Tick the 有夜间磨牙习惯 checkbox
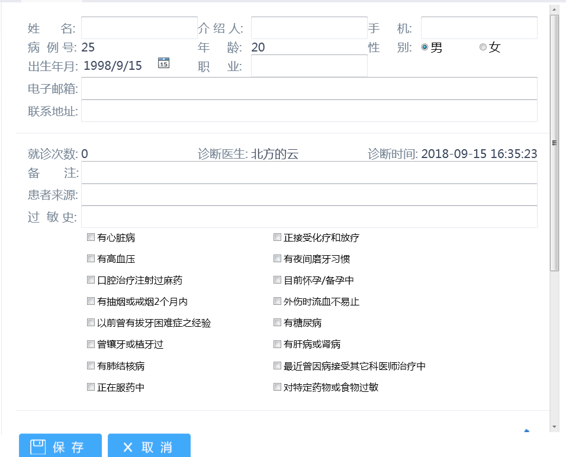 coord(277,259)
